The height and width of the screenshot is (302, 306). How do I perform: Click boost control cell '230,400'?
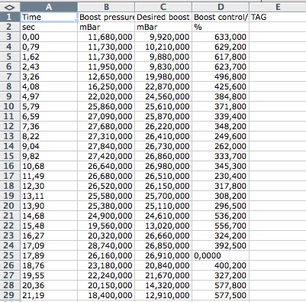click(221, 176)
